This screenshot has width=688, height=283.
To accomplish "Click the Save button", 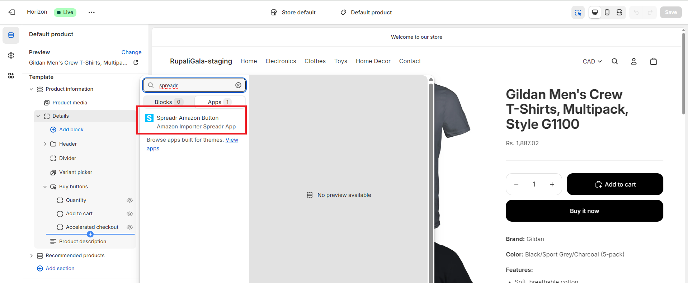I will (x=671, y=12).
